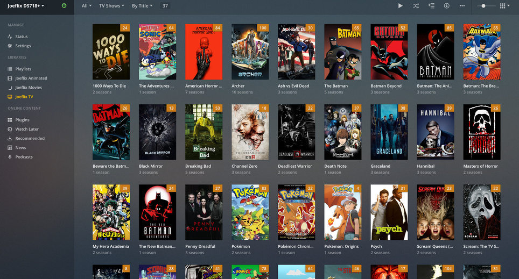
Task: Open the 1000 Ways To Die poster
Action: click(111, 52)
